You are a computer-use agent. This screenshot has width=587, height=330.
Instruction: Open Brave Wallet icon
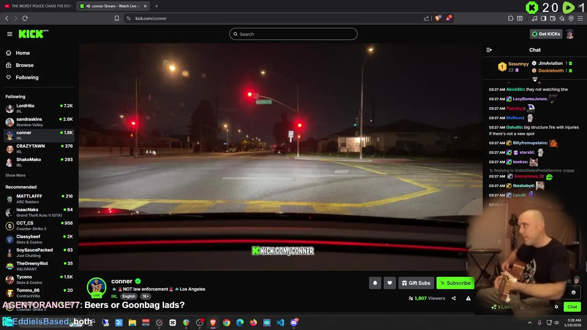coord(553,18)
